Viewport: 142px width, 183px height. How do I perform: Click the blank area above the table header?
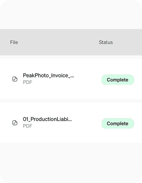point(71,15)
